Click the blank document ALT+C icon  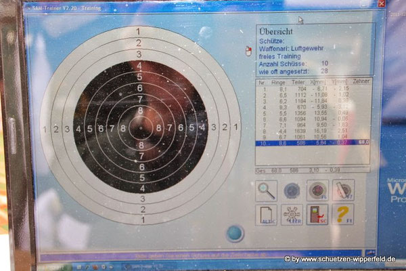pyautogui.click(x=266, y=215)
